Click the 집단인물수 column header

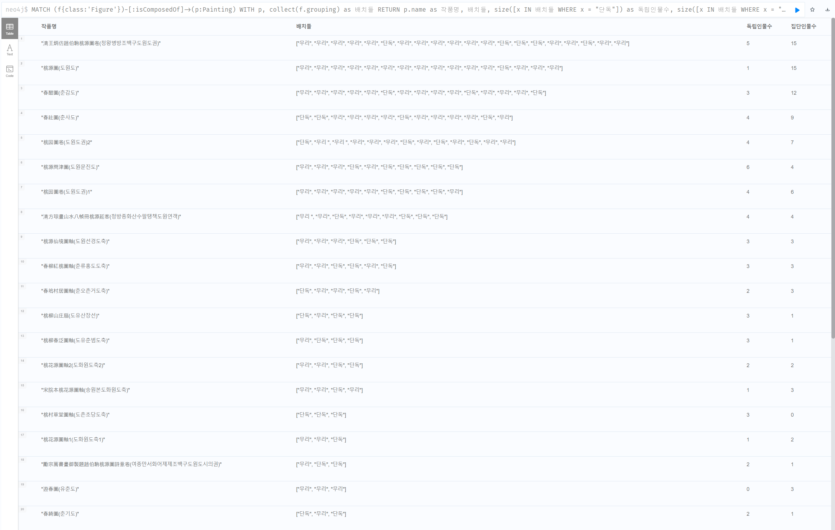803,26
